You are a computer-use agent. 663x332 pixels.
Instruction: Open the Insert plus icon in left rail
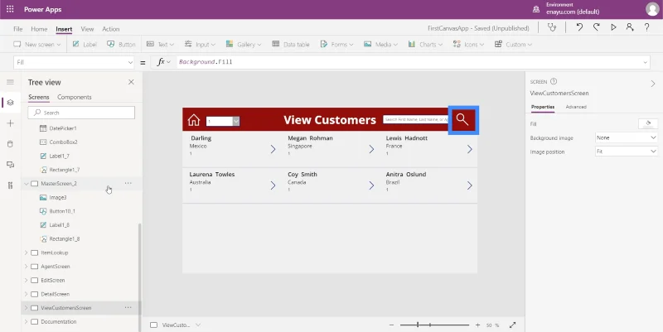pos(11,123)
